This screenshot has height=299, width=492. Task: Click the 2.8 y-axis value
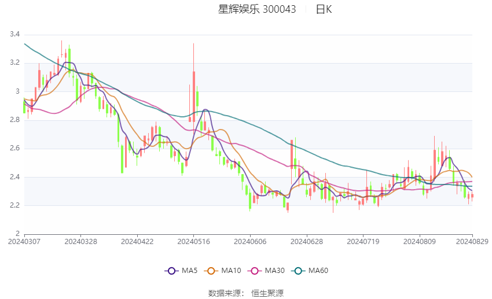pos(14,120)
